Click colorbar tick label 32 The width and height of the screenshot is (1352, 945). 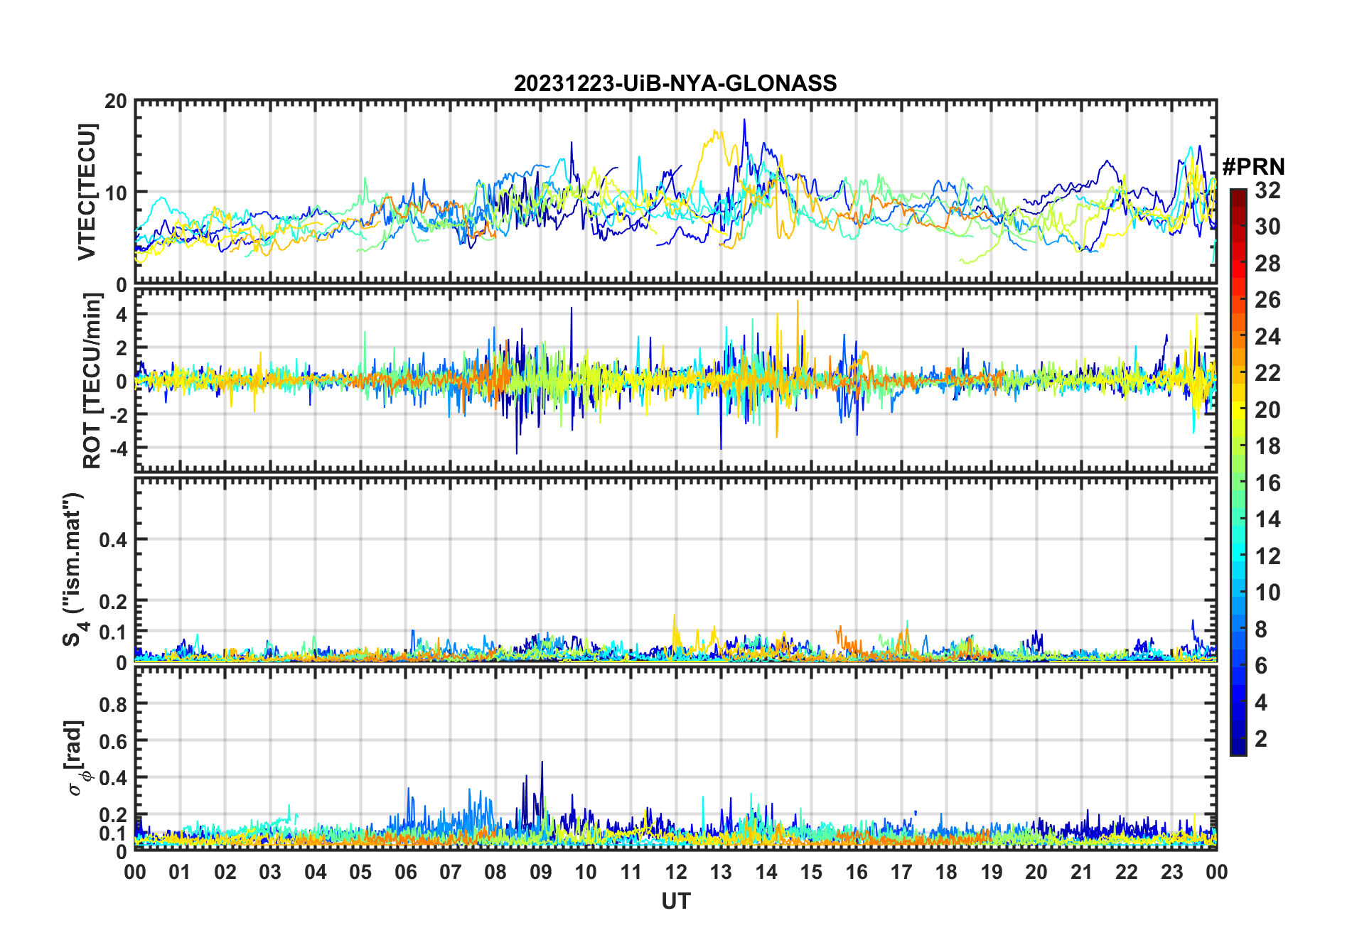pos(1267,190)
